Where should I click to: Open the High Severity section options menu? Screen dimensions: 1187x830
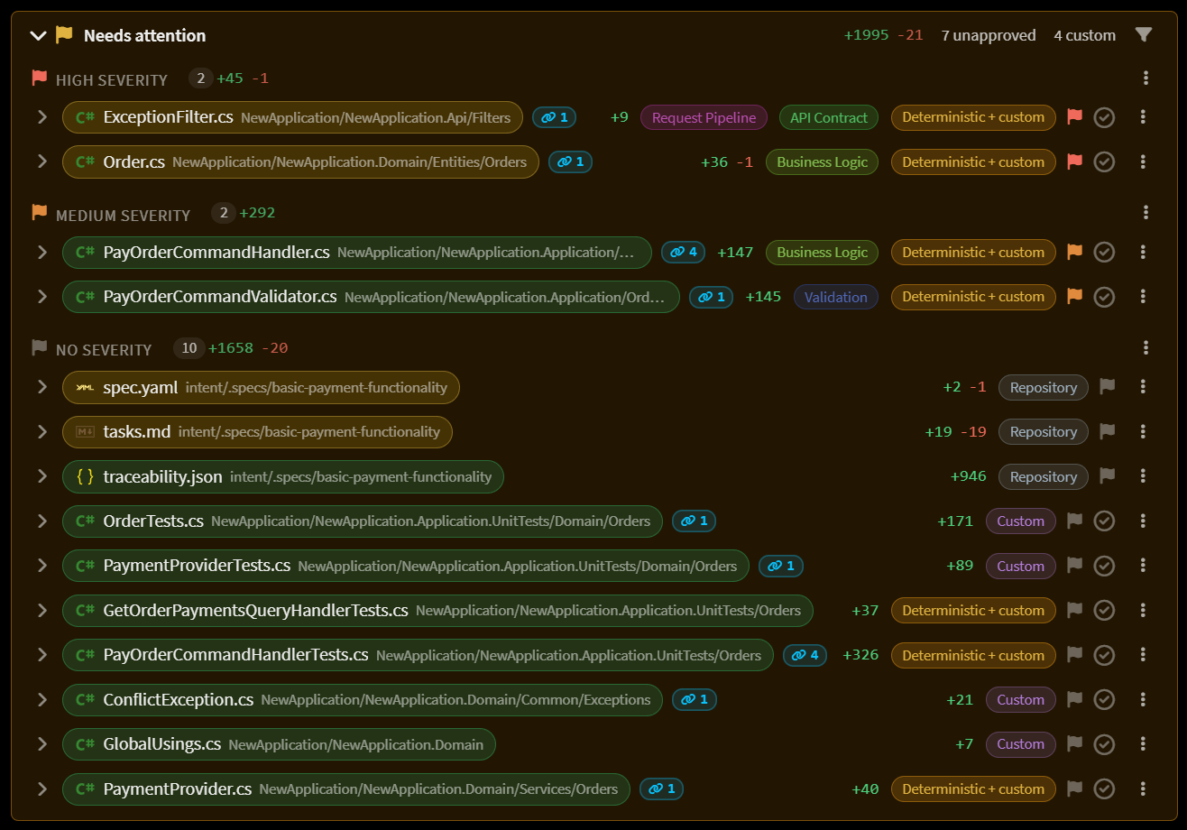1146,78
